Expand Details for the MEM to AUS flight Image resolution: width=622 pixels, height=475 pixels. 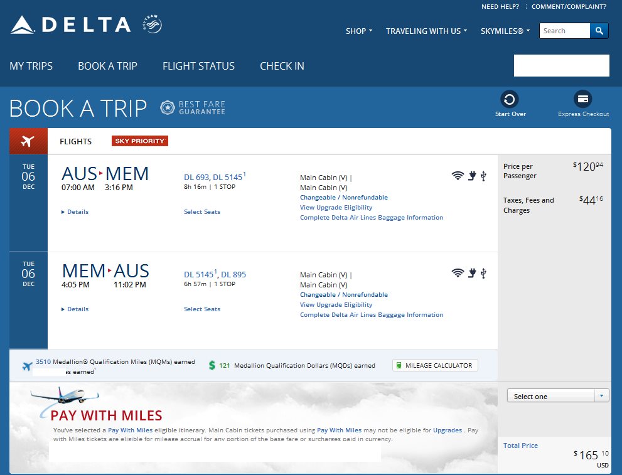[x=75, y=309]
